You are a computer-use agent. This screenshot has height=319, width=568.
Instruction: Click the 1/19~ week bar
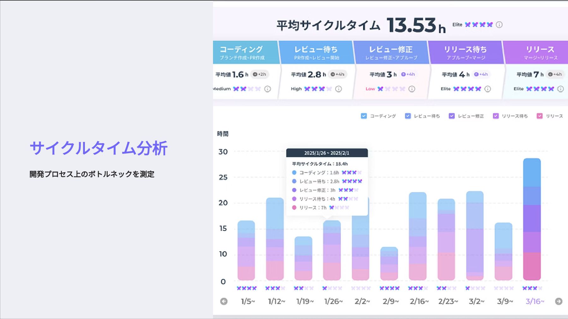303,258
